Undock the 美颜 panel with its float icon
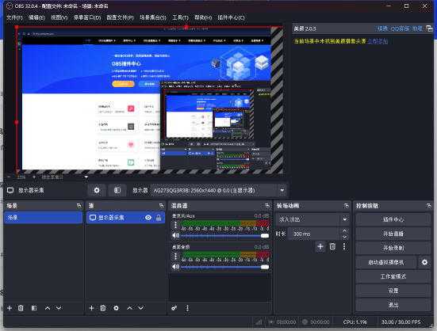Viewport: 437px width, 331px height. click(430, 29)
